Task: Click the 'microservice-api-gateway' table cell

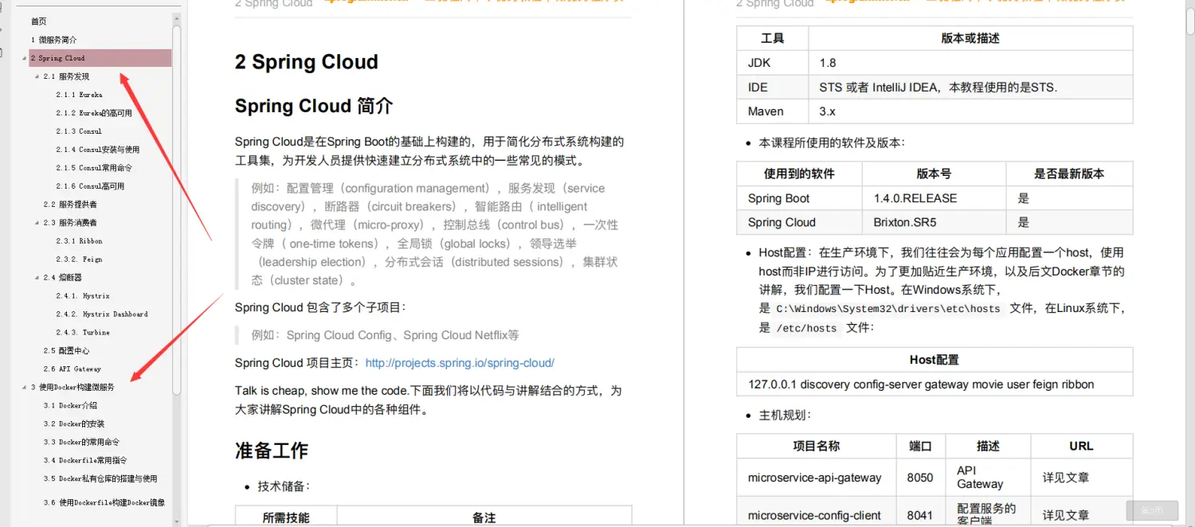Action: click(816, 478)
